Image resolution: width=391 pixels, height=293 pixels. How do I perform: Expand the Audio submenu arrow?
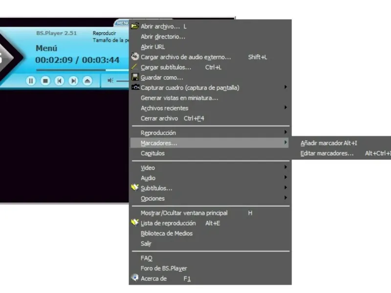(x=285, y=177)
